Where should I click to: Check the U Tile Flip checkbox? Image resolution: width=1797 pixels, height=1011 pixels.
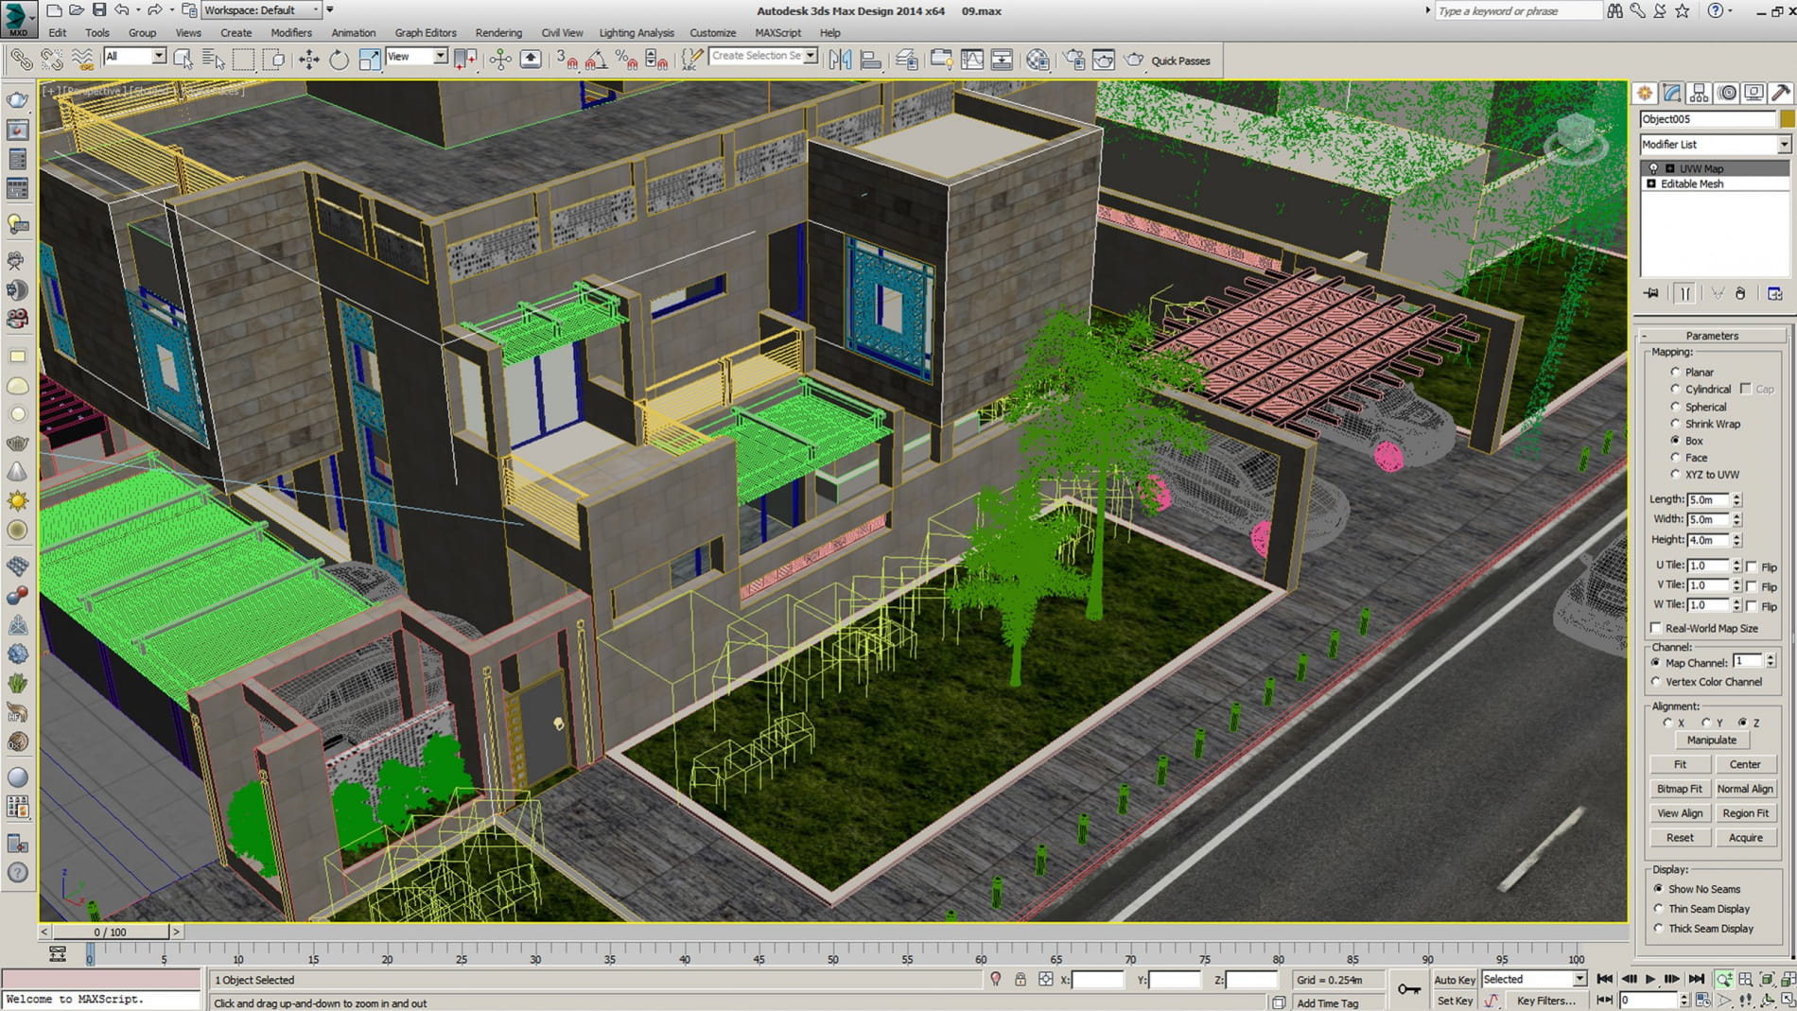point(1752,567)
